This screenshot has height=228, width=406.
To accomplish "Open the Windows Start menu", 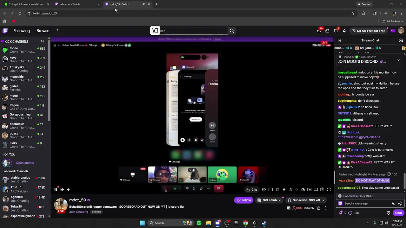I will pos(142,223).
